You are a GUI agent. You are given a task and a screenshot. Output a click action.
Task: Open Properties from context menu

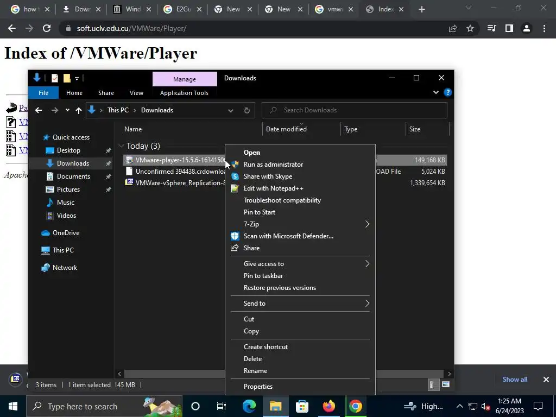pos(258,387)
